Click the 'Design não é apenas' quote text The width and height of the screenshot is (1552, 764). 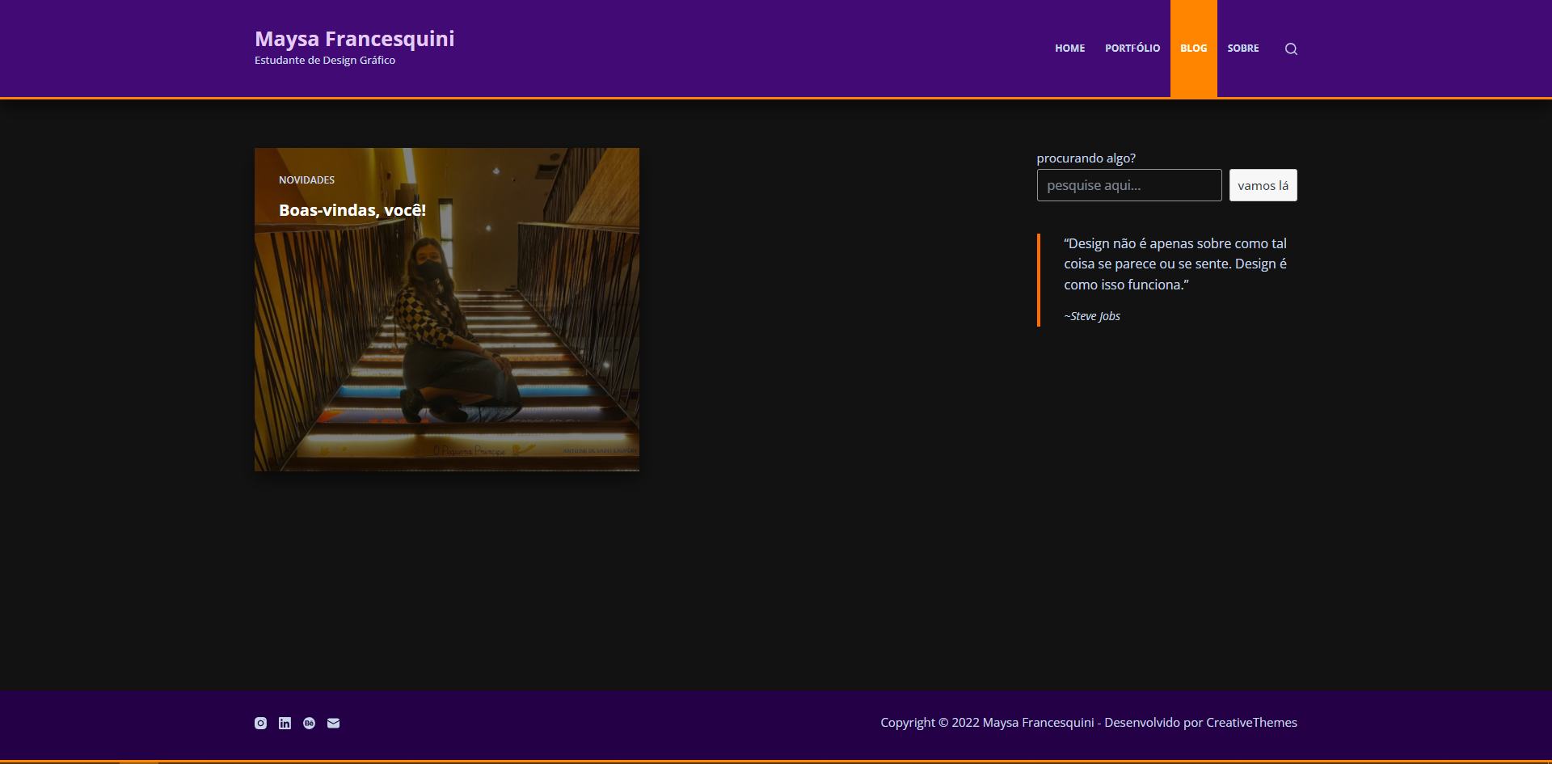coord(1175,264)
